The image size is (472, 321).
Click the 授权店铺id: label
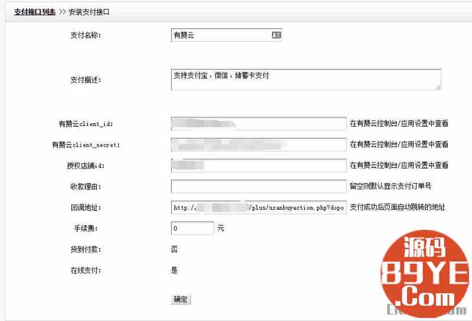tap(86, 166)
